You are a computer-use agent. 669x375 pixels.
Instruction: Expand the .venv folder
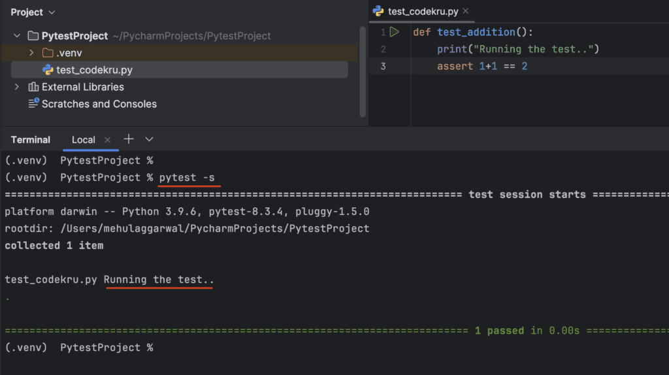31,53
